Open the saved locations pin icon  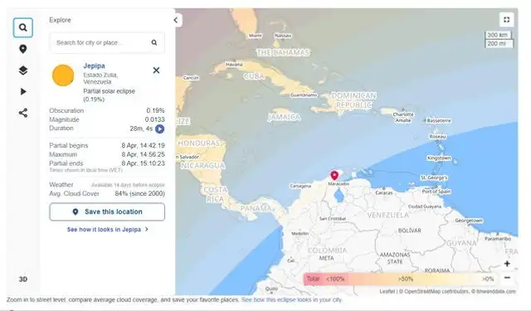(x=22, y=49)
